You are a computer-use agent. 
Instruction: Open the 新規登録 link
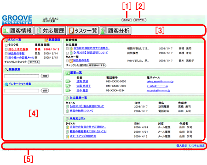tap(54, 40)
